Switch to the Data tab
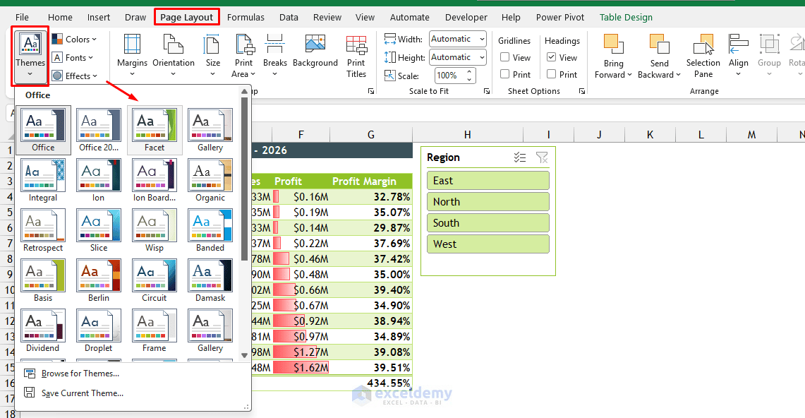This screenshot has width=805, height=418. pos(289,18)
